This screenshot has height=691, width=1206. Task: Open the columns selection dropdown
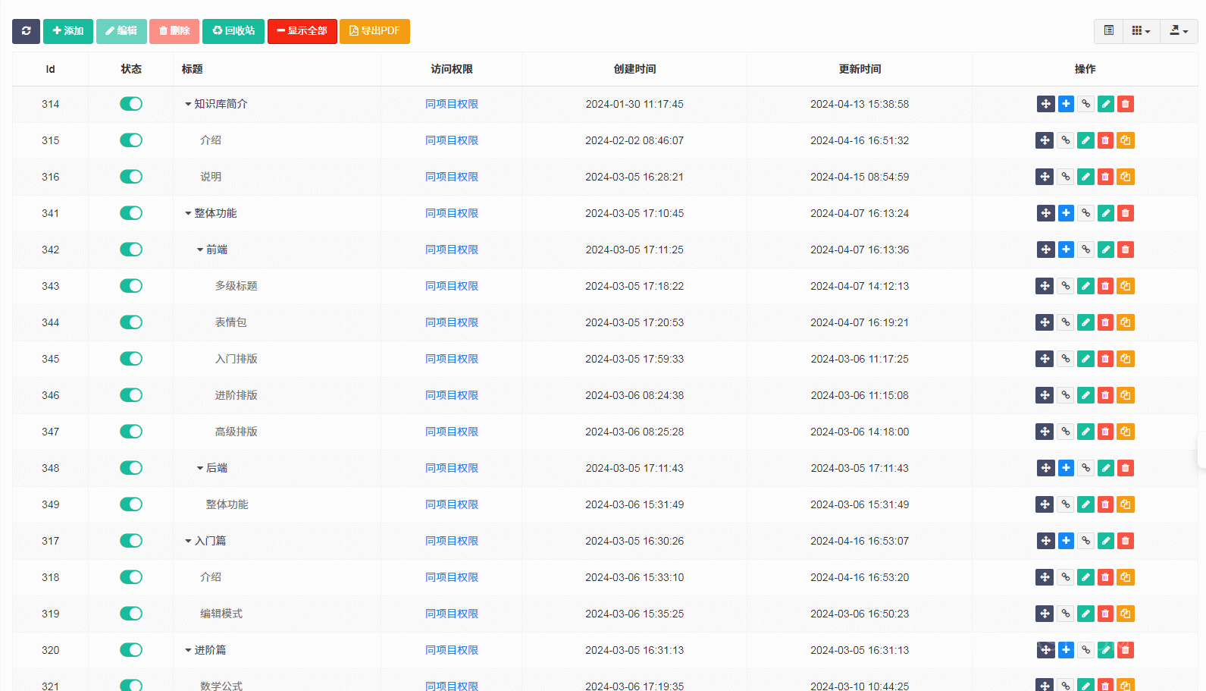point(1141,31)
